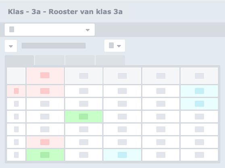Click the blank top-left corner cell of the timetable
Image resolution: width=225 pixels, height=168 pixels.
click(x=16, y=76)
